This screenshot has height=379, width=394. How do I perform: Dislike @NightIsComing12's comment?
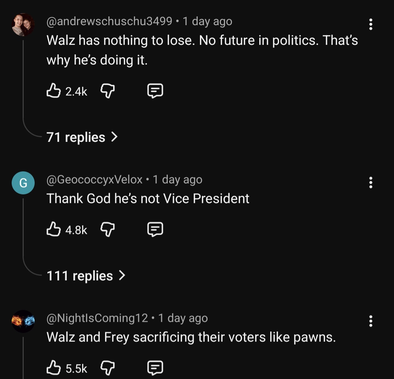click(107, 368)
